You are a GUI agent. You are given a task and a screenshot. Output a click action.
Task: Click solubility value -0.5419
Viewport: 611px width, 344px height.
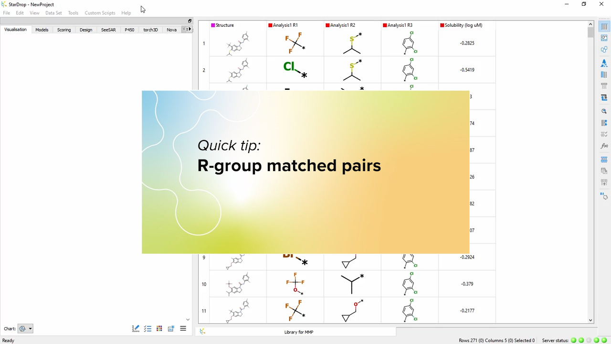point(467,70)
